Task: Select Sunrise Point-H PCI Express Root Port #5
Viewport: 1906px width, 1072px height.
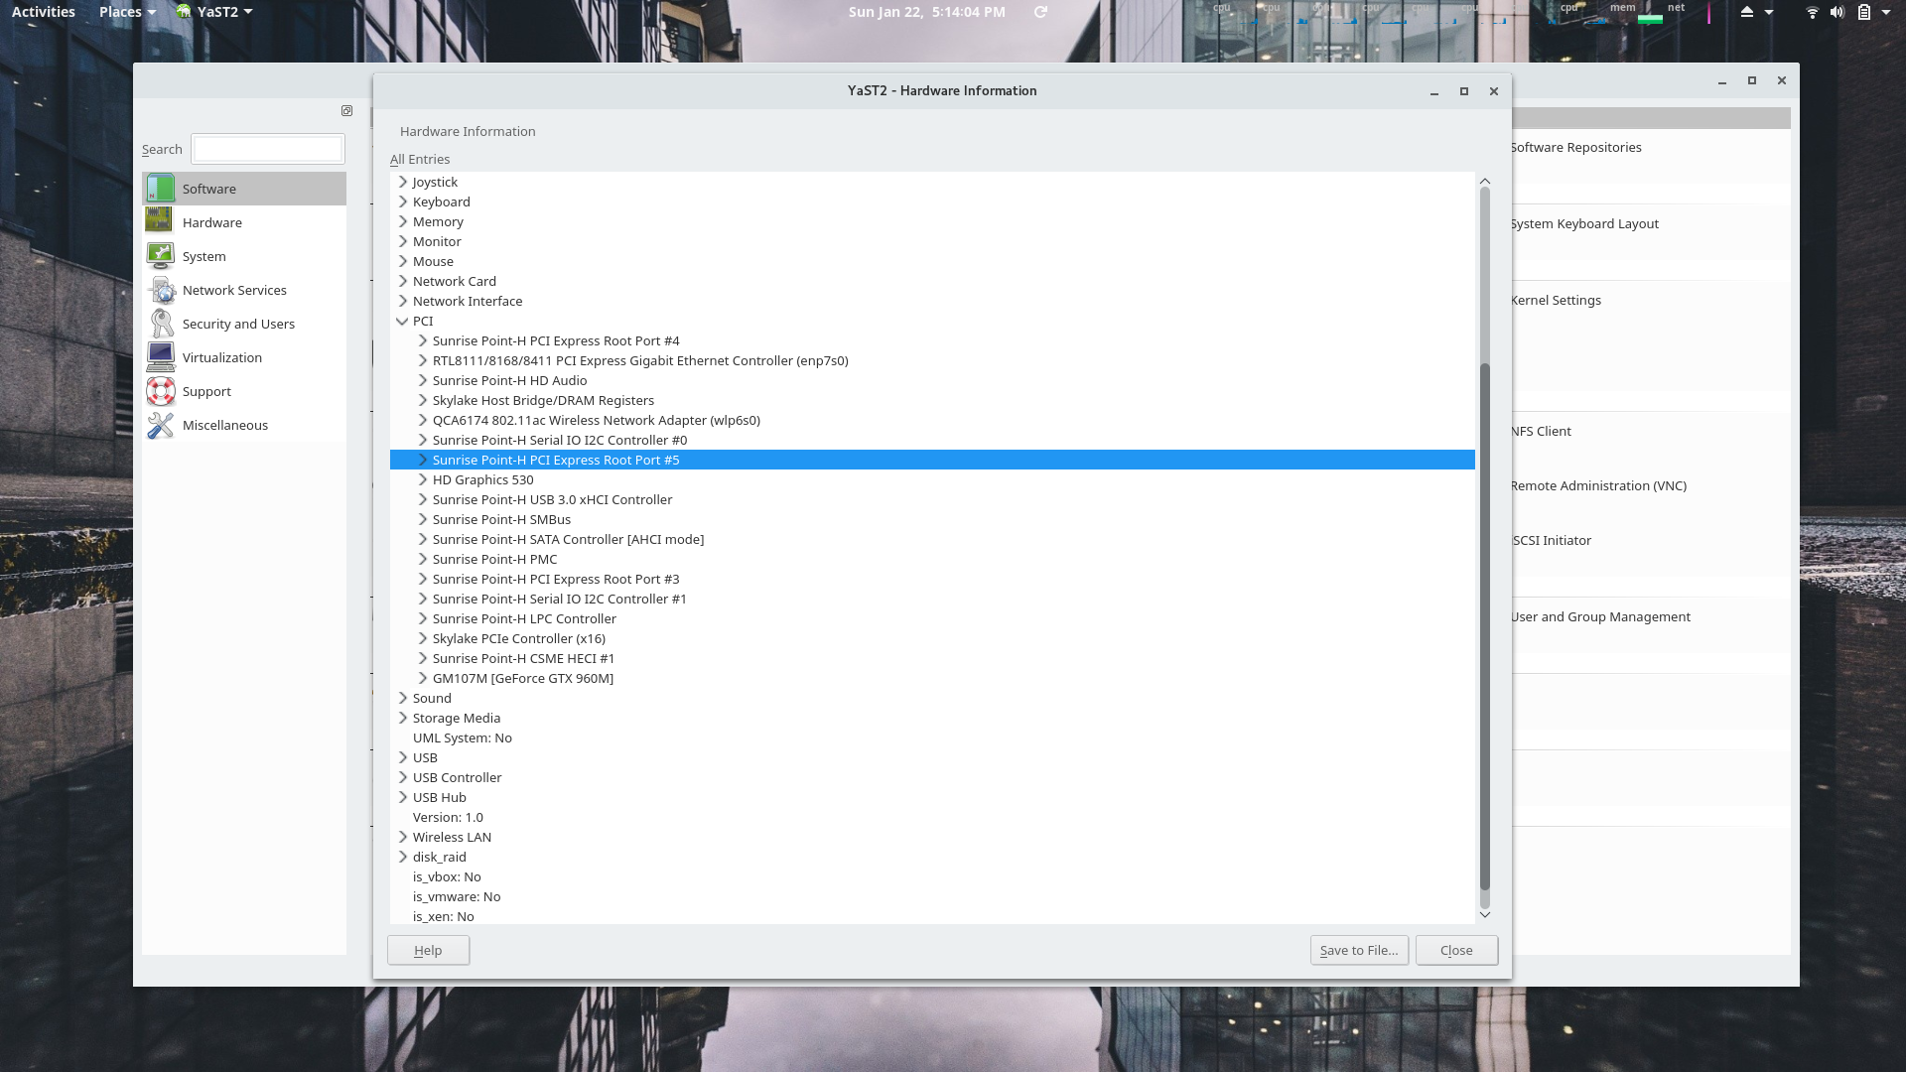Action: pos(932,460)
